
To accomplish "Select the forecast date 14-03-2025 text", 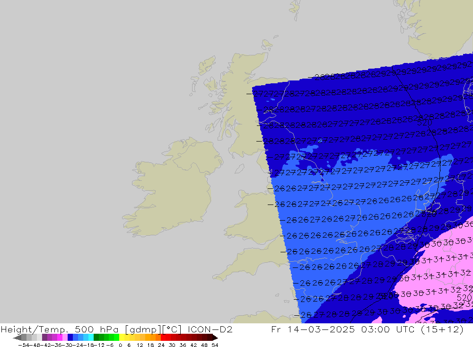I will (321, 329).
